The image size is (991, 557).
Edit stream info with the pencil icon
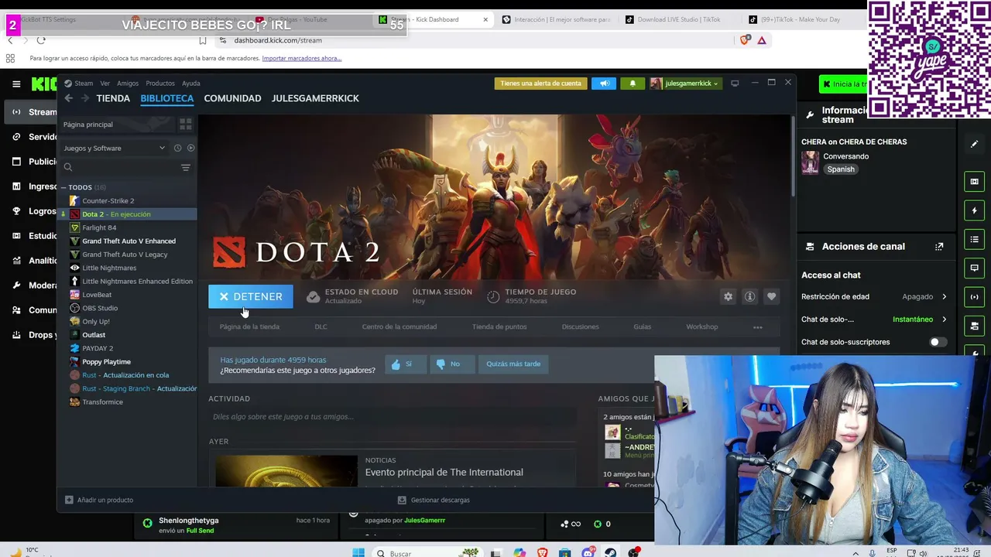(974, 145)
